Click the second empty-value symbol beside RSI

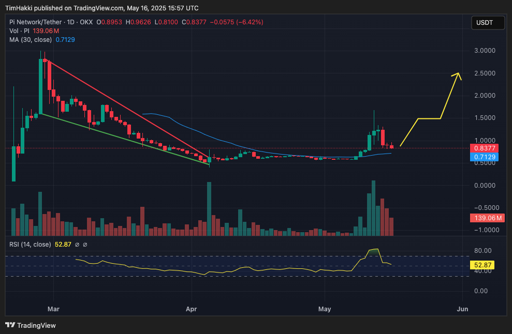pos(85,245)
